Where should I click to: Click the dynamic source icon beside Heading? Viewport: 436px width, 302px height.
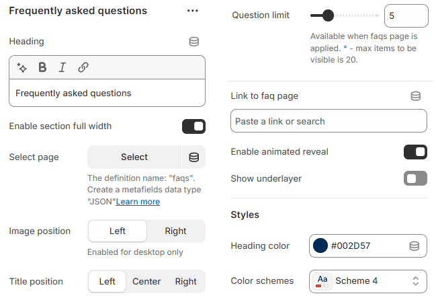pos(193,42)
